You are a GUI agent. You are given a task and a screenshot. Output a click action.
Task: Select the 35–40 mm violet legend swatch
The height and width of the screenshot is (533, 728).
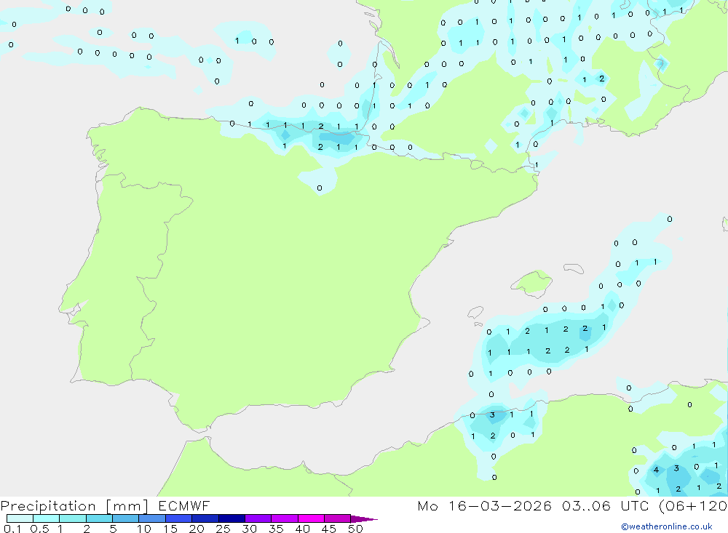coord(285,518)
